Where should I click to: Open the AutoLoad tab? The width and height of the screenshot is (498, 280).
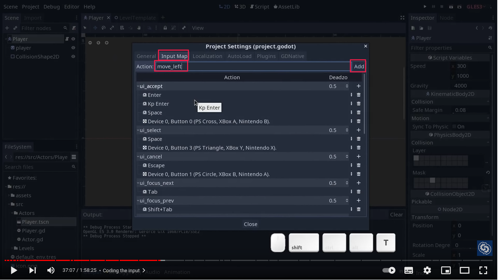[x=239, y=56]
